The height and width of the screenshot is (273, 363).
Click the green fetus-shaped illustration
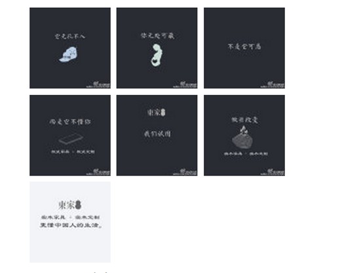coord(157,56)
